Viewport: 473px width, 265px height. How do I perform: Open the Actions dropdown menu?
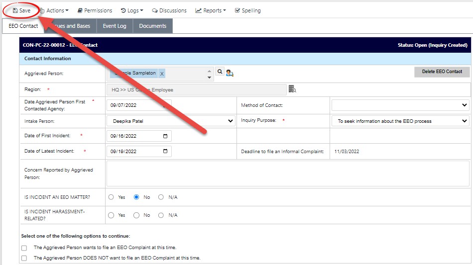tap(54, 10)
